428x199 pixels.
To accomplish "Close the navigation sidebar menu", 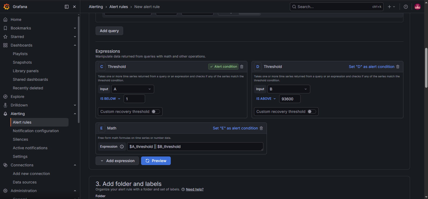I will [74, 7].
